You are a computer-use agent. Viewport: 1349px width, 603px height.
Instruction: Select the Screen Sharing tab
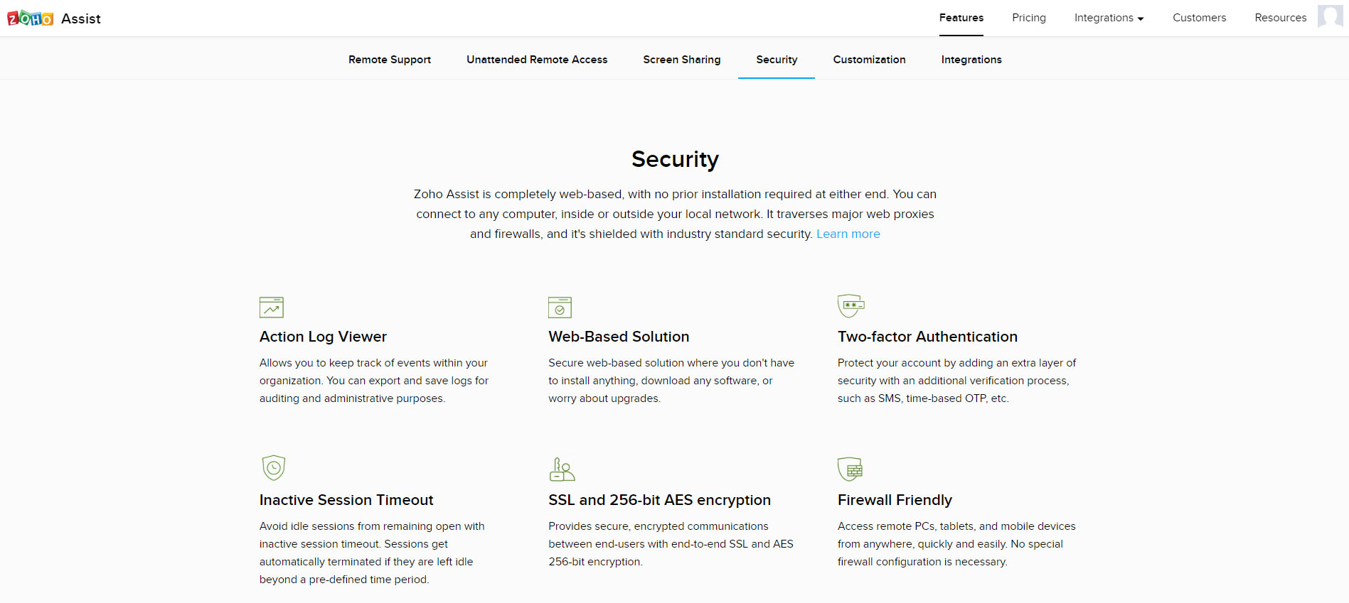(x=682, y=60)
